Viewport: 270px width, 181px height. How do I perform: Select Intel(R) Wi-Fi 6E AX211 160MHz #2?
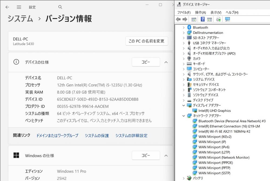[224, 132]
